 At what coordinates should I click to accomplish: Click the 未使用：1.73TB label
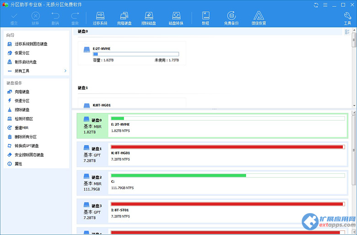(x=167, y=60)
